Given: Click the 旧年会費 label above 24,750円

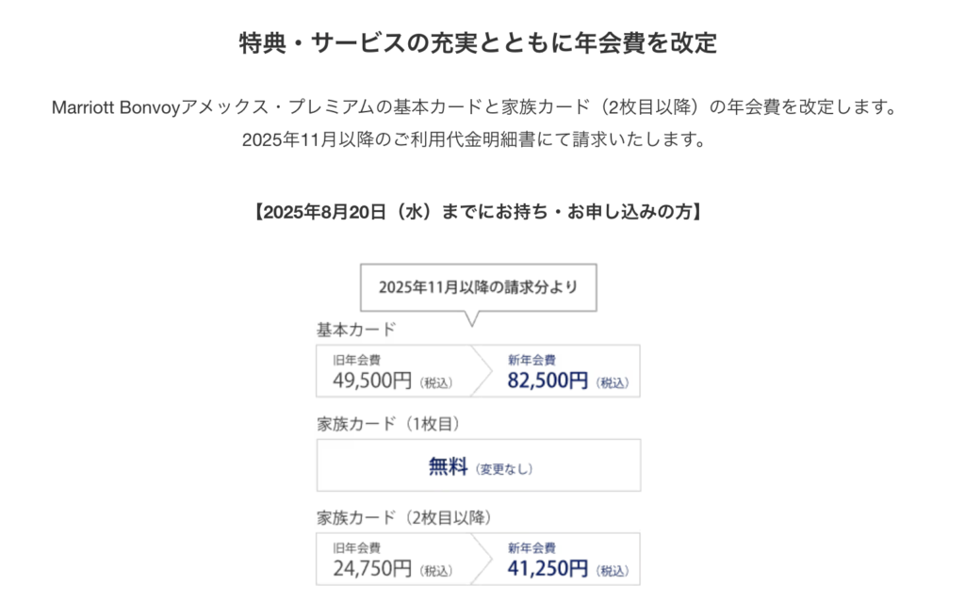Looking at the screenshot, I should [x=356, y=548].
